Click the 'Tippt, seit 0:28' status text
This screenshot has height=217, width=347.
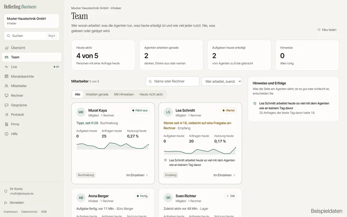(87, 123)
